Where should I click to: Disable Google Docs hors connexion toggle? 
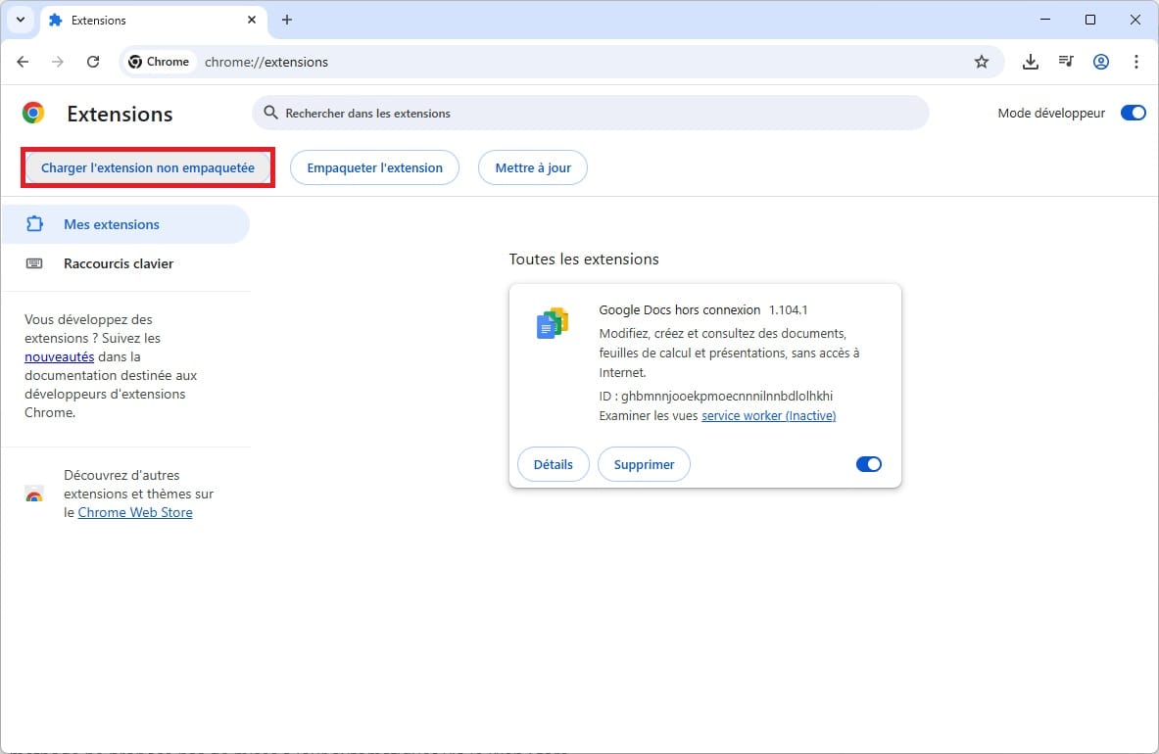point(868,464)
